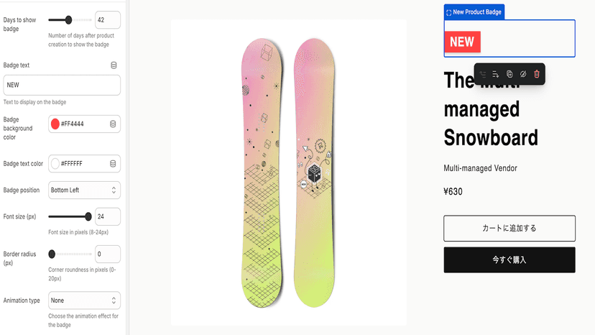
Task: Click the Badge text input field
Action: [x=62, y=85]
